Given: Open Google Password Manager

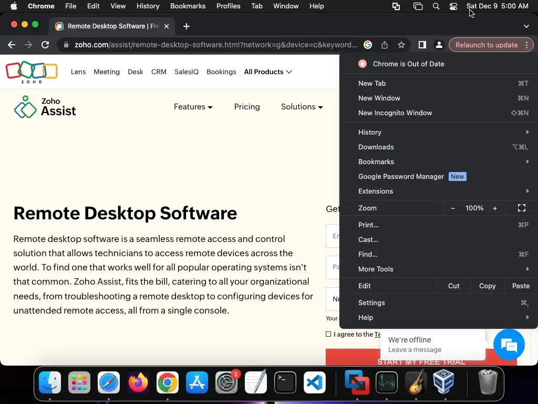Looking at the screenshot, I should 439,177.
